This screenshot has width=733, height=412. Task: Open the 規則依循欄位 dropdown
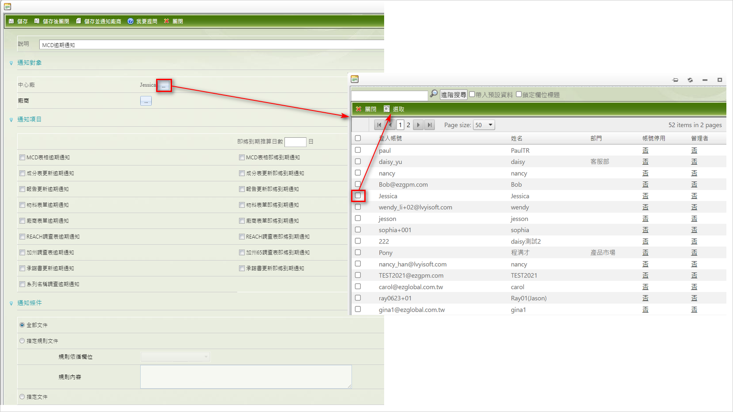pos(175,357)
